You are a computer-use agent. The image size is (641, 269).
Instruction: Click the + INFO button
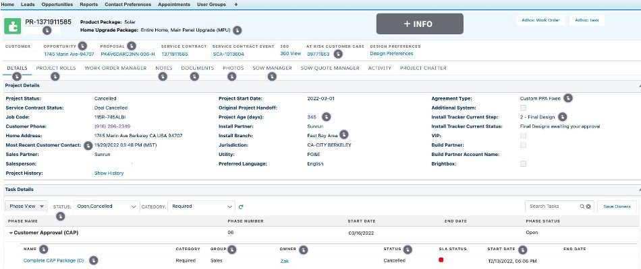tap(420, 24)
